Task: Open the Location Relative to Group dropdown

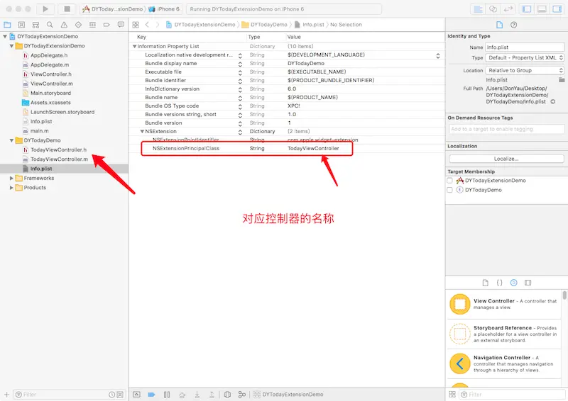Action: point(525,71)
